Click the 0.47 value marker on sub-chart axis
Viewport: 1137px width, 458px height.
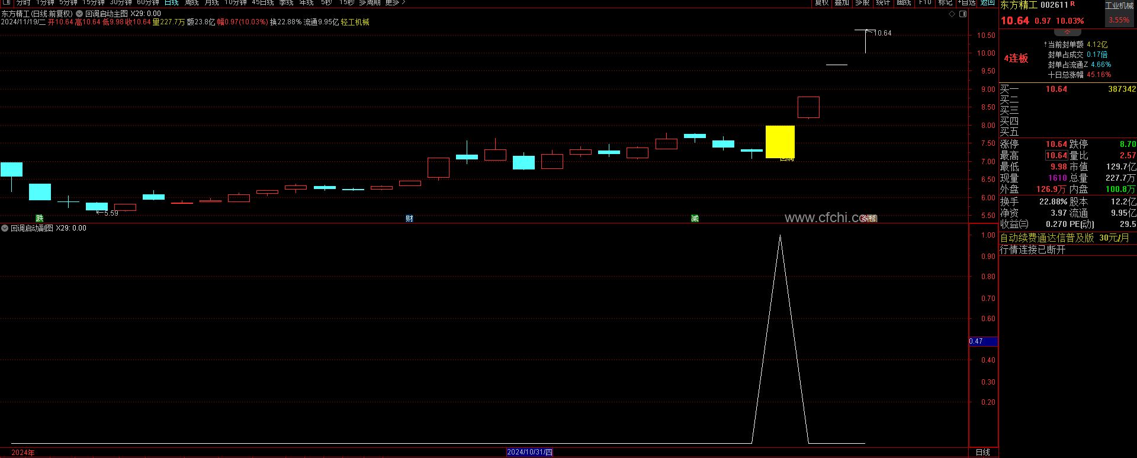(x=983, y=341)
